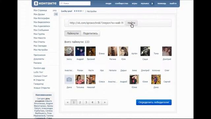Open Дина's avatar thumbnail
Screen dimensions: 211x119
[156, 79]
